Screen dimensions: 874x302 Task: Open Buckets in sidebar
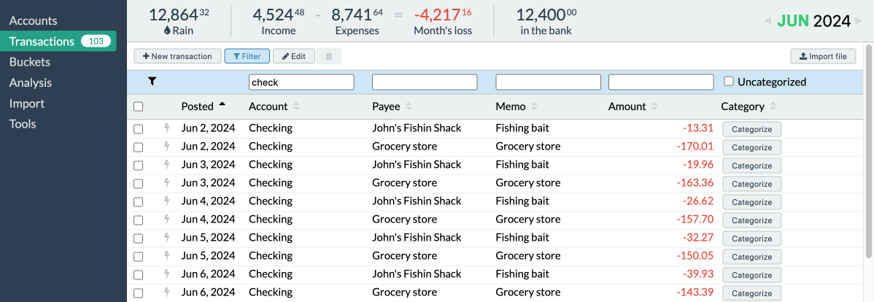point(29,62)
